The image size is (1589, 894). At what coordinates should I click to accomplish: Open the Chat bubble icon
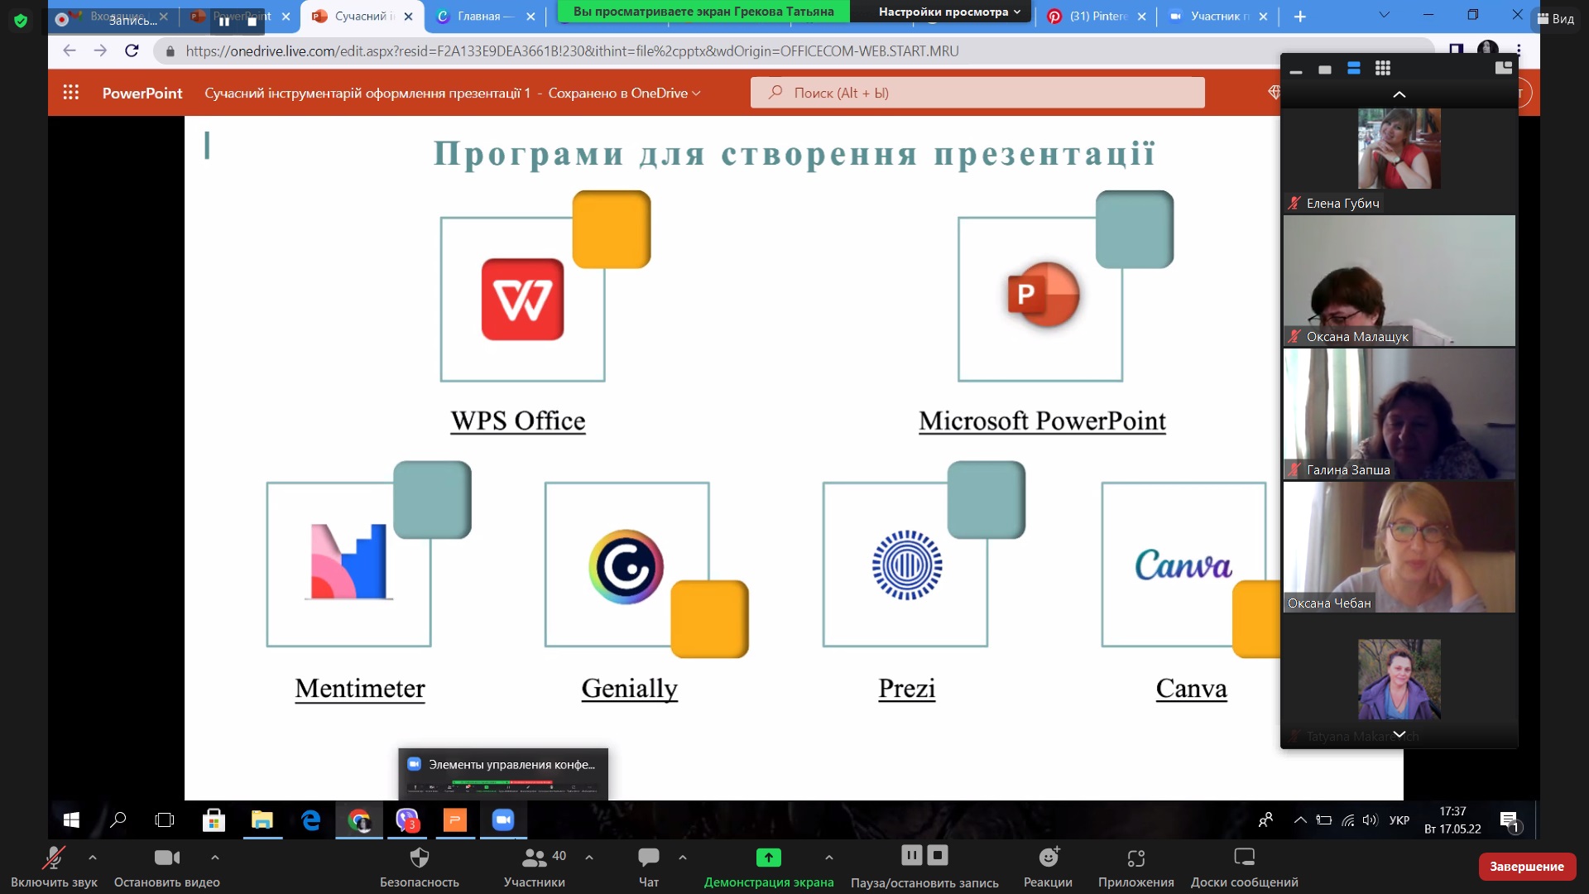pos(649,858)
